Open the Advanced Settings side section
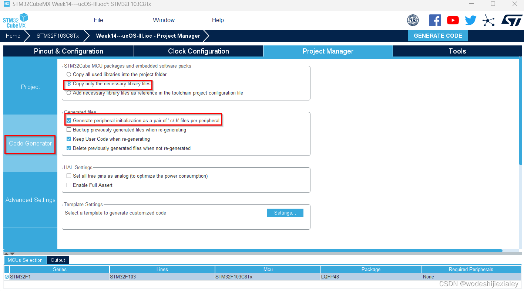 30,200
